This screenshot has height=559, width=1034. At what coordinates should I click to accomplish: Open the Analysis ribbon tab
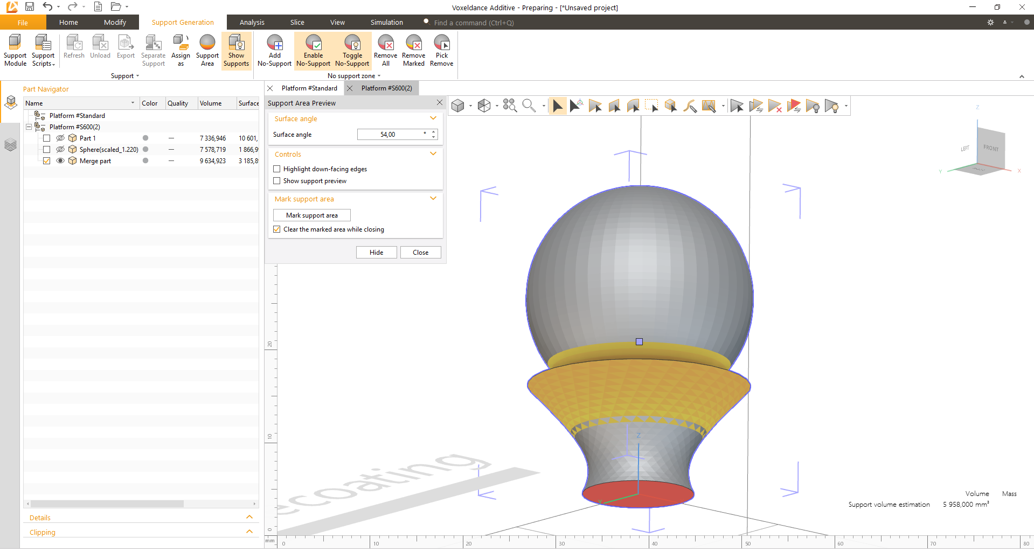(x=252, y=23)
